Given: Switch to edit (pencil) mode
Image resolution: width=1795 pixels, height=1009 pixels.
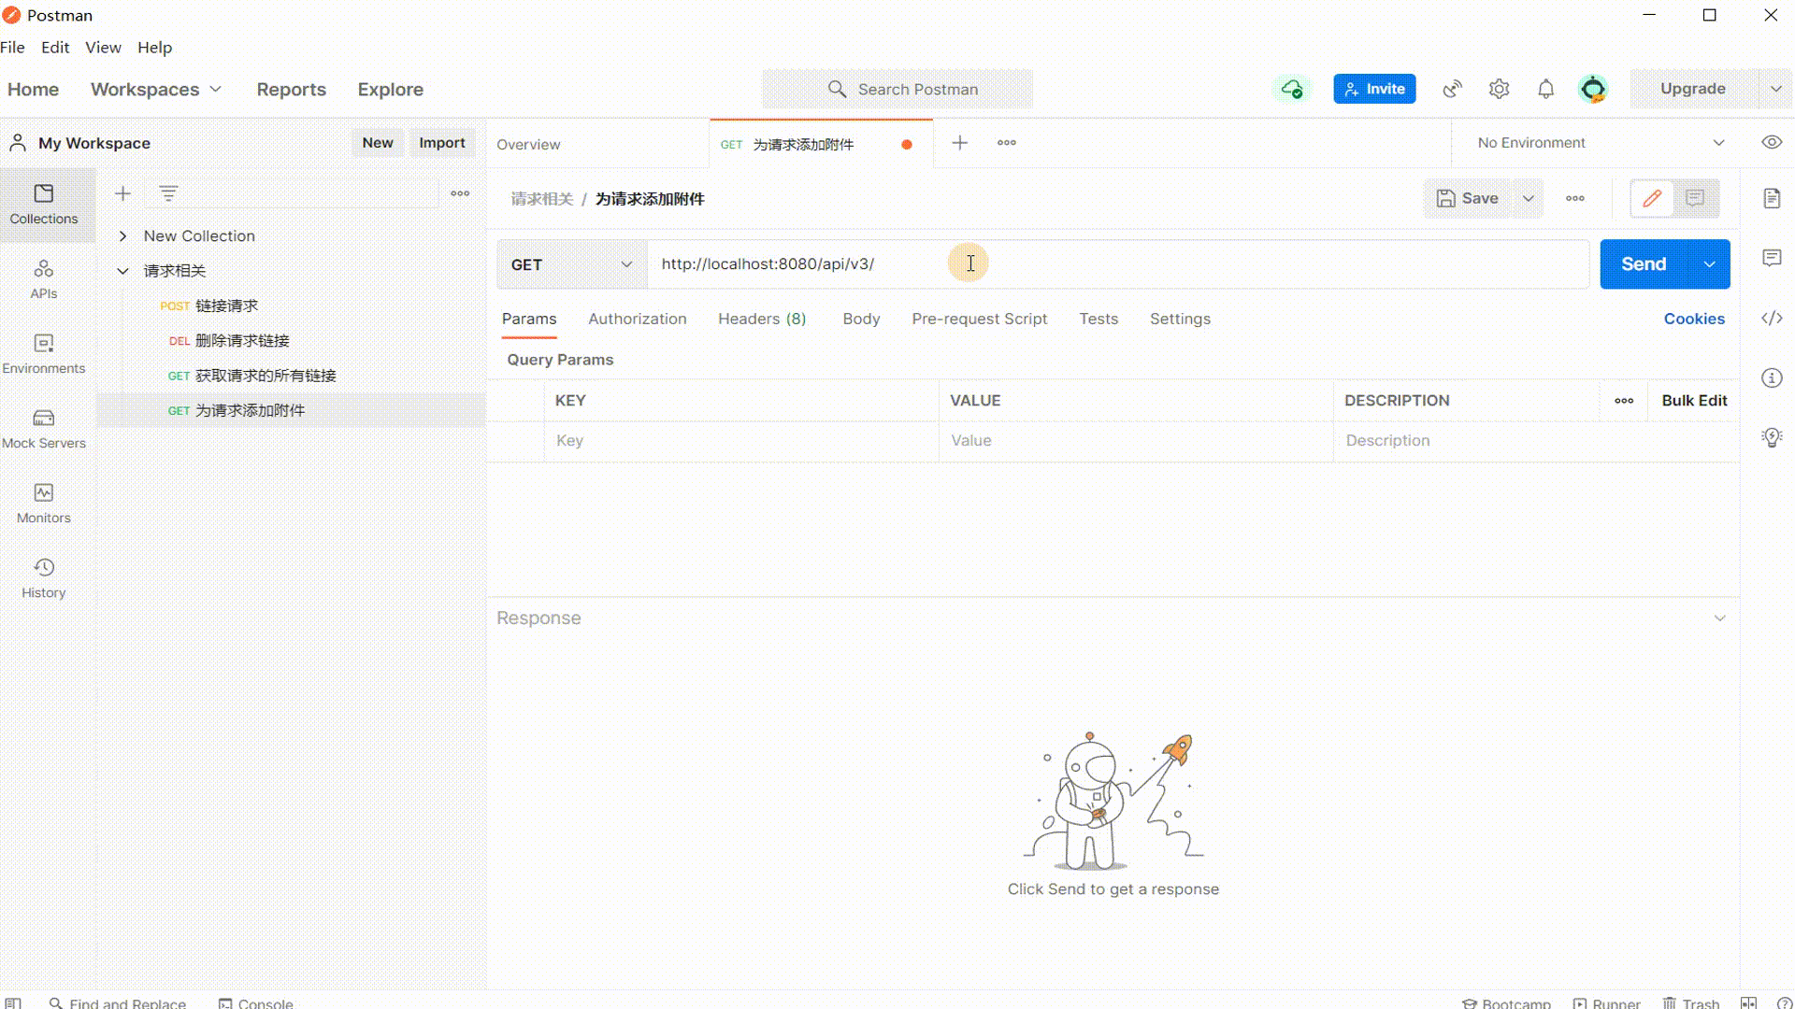Looking at the screenshot, I should [x=1652, y=198].
